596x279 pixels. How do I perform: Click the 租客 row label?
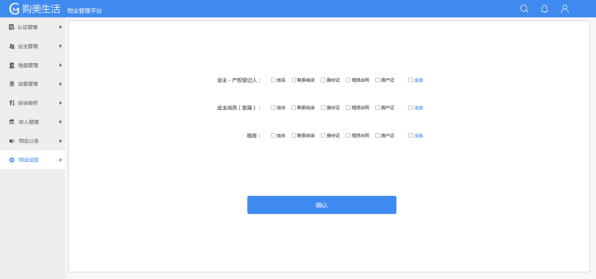click(x=254, y=135)
